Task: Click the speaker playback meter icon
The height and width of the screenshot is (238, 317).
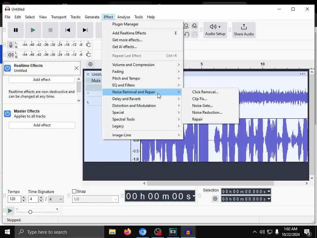Action: point(11,55)
